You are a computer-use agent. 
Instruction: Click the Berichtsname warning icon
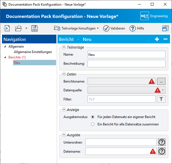[x=152, y=81]
